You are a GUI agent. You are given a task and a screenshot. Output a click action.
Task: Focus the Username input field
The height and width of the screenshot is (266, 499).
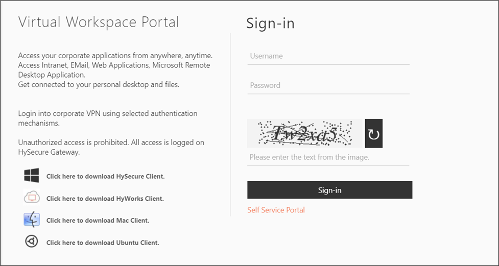tap(328, 56)
